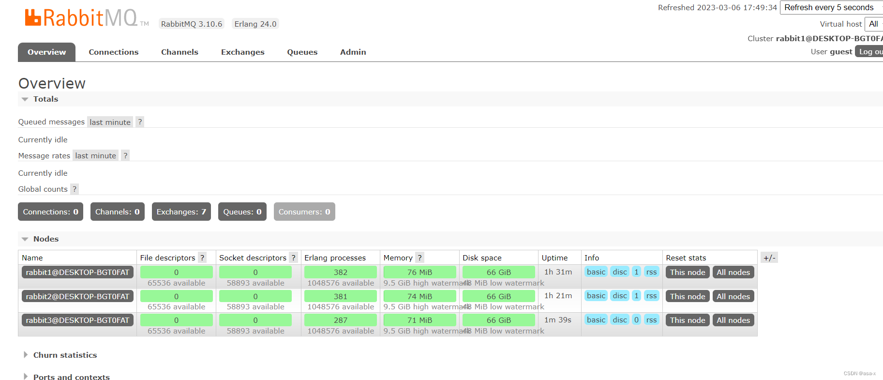Open help for Socket descriptors column
The width and height of the screenshot is (883, 380).
click(x=293, y=258)
